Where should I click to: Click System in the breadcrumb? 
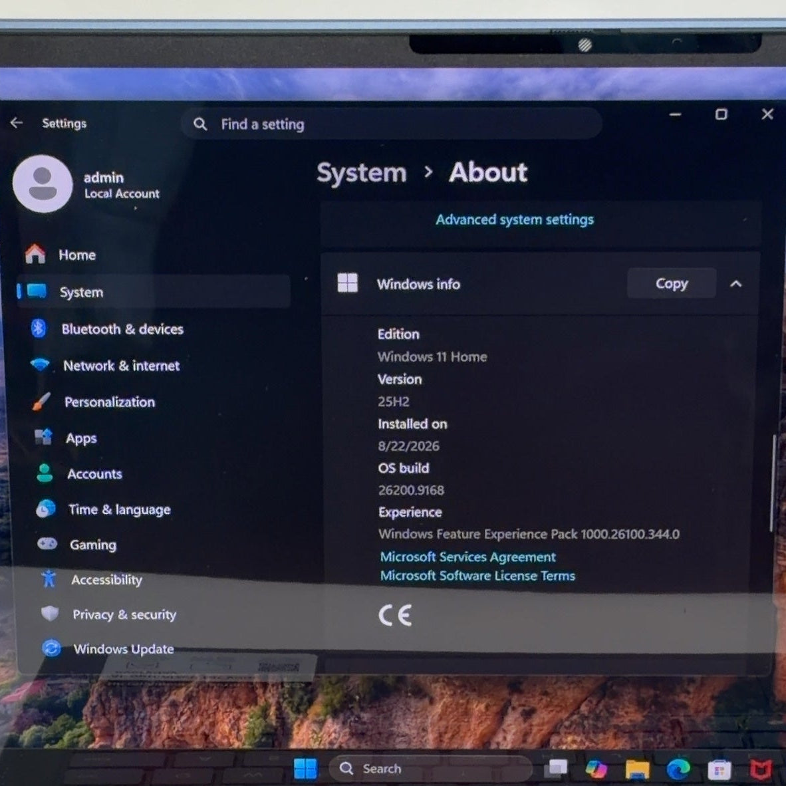pos(362,173)
